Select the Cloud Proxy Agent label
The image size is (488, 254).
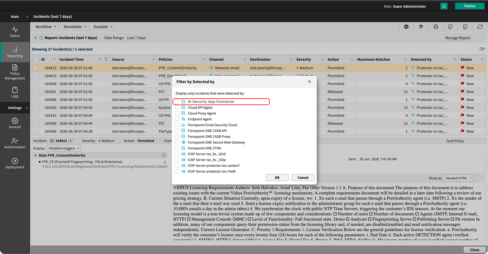202,113
